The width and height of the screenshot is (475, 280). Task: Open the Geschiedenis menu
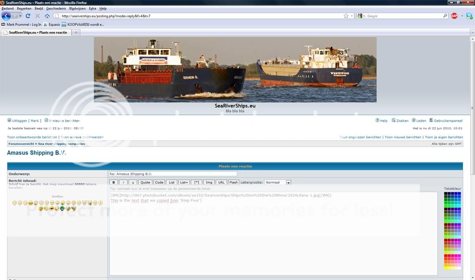56,8
